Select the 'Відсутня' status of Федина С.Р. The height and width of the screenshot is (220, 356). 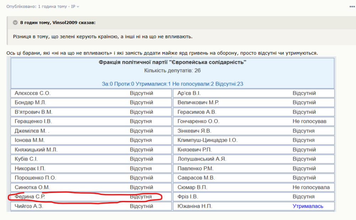(x=141, y=197)
